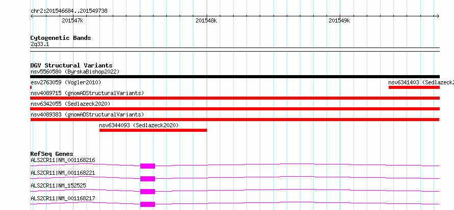The image size is (454, 210).
Task: Open the DGV Structural Variants track title
Action: (x=71, y=65)
